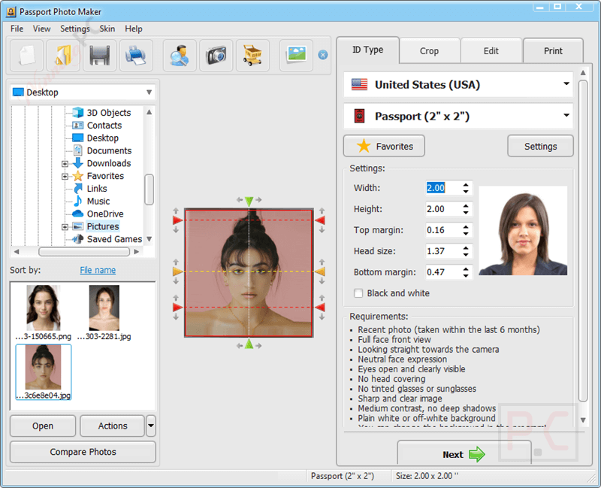This screenshot has width=601, height=488.
Task: Click the upper right red head marker
Action: tap(320, 220)
